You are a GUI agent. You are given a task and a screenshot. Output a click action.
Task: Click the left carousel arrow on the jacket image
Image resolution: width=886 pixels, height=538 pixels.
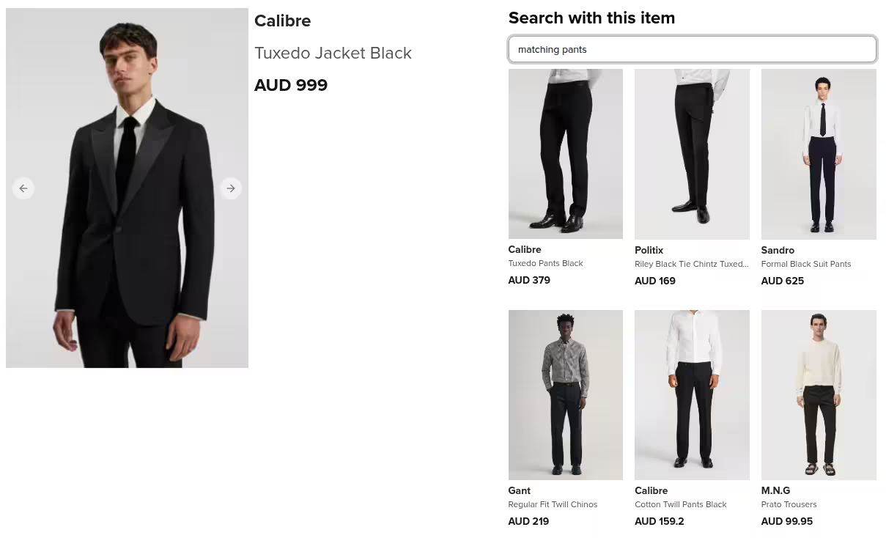point(23,188)
